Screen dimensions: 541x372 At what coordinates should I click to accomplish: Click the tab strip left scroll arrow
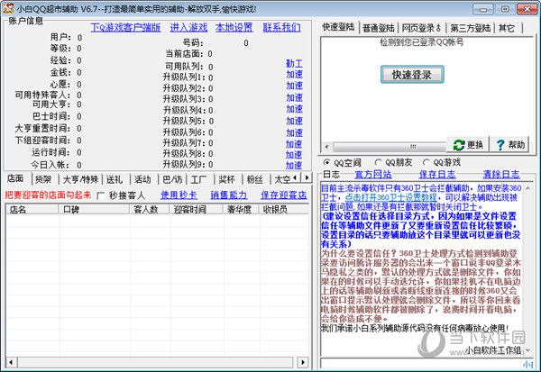point(295,178)
